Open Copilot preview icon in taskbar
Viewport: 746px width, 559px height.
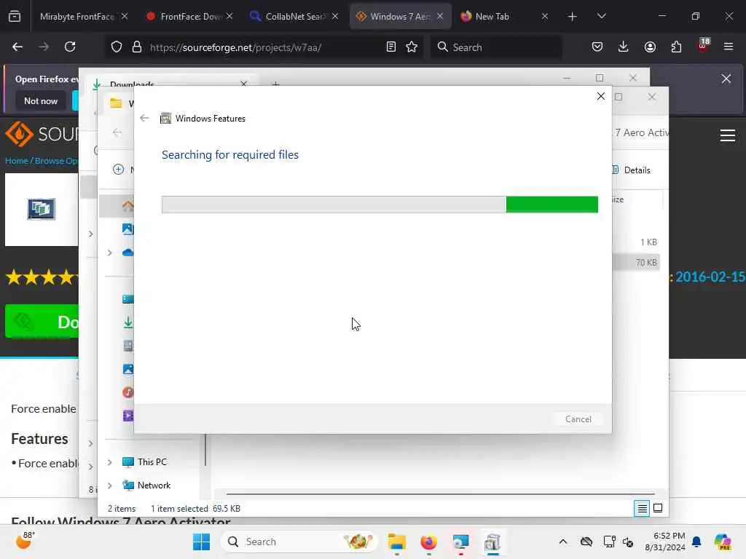point(722,542)
